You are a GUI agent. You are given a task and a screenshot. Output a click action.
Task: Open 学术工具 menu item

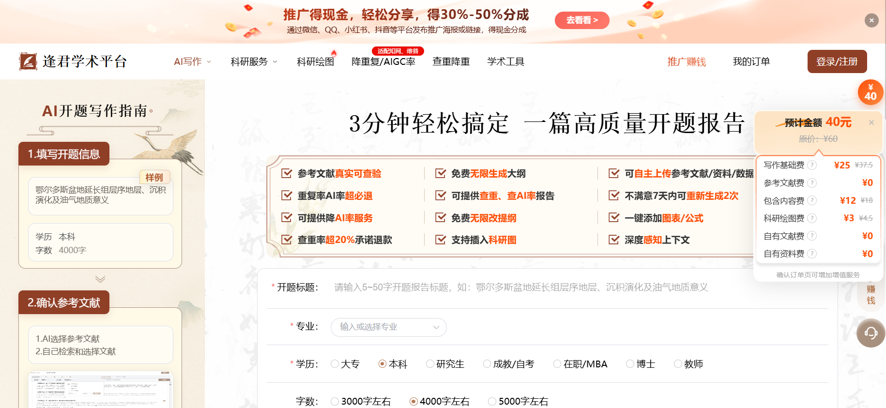pos(505,61)
